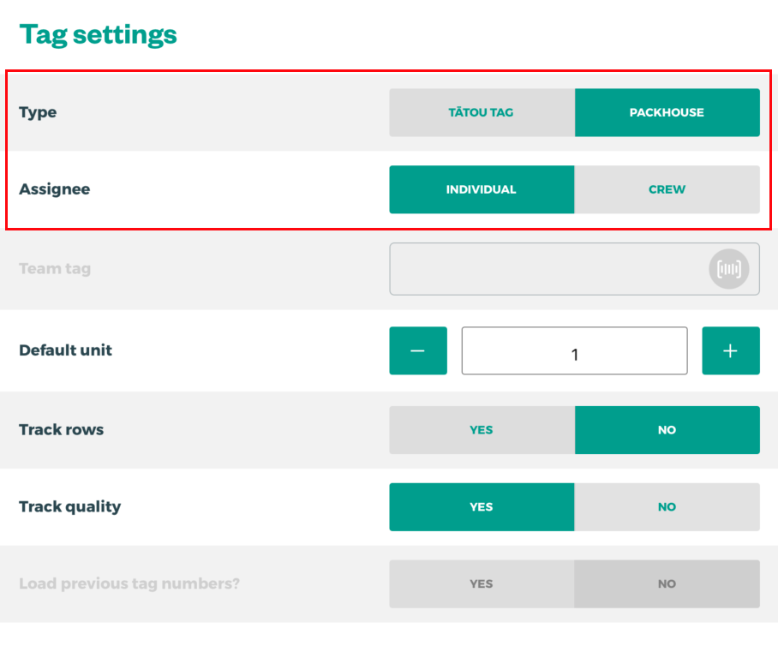Select YES for Track quality

(482, 506)
